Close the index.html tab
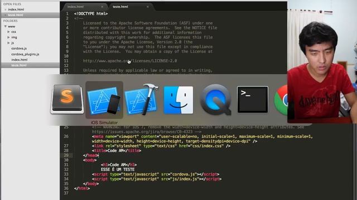The image size is (357, 200). click(102, 7)
